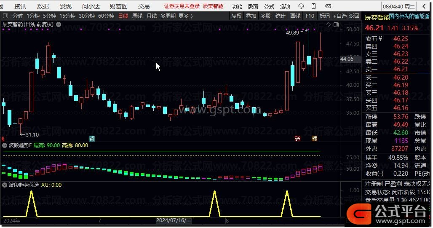Expand dropdown next to 辰奕智能(日线.前复权)
Image resolution: width=433 pixels, height=228 pixels.
click(x=59, y=24)
